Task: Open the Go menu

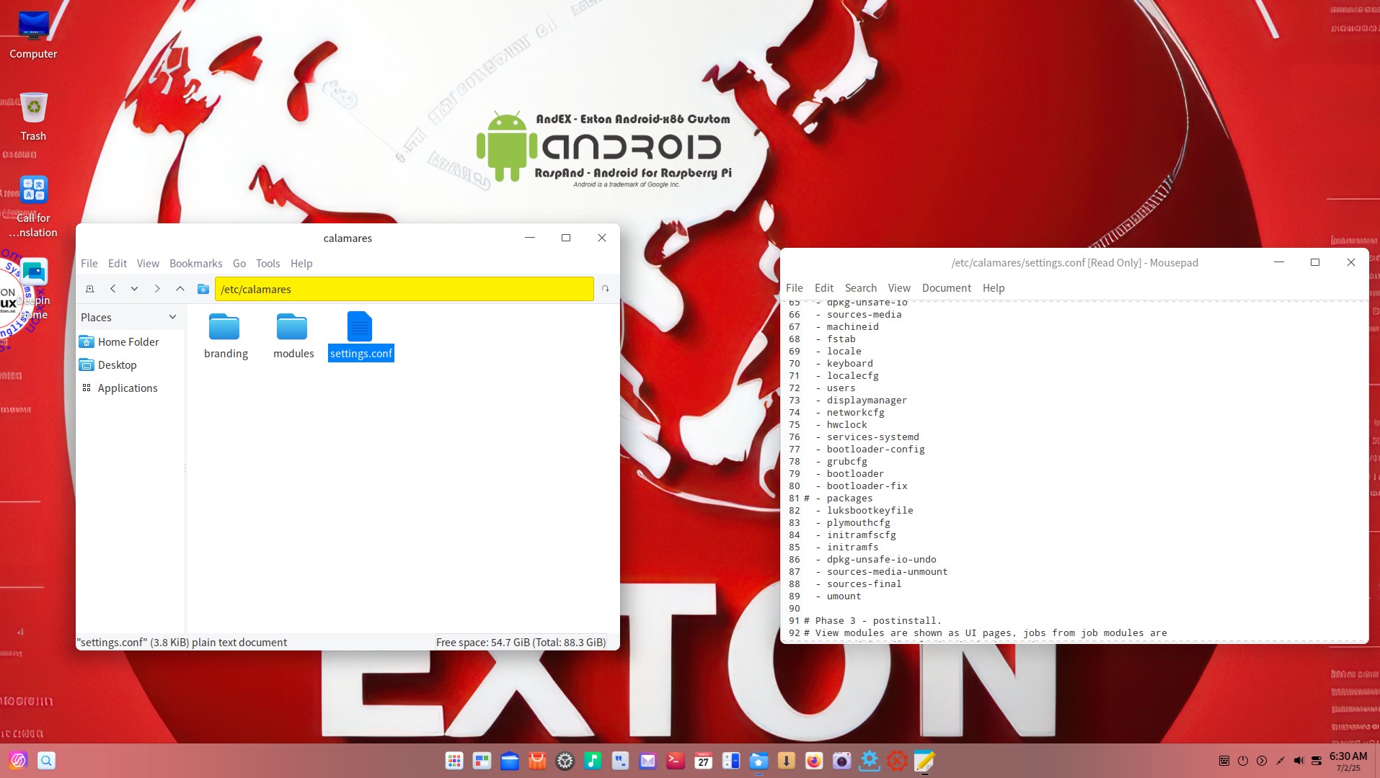Action: point(239,264)
